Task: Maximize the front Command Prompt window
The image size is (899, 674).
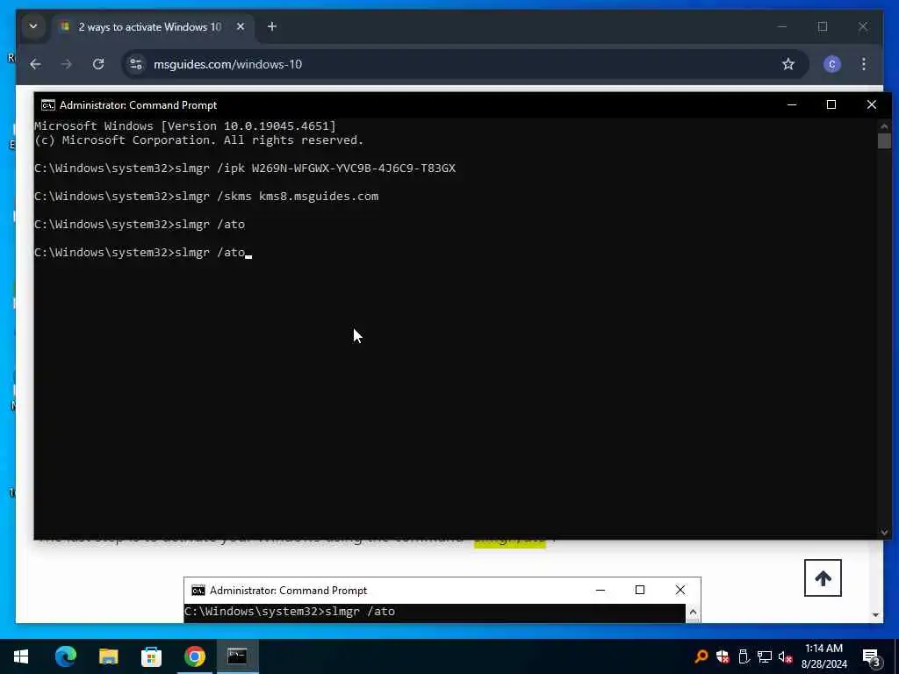Action: point(831,105)
